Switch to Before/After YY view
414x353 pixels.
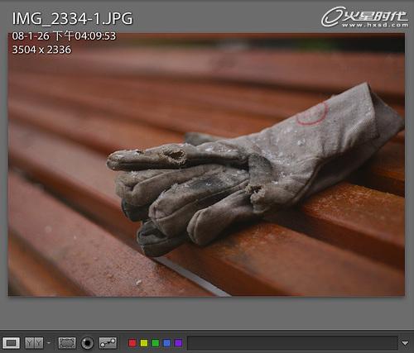pyautogui.click(x=34, y=343)
